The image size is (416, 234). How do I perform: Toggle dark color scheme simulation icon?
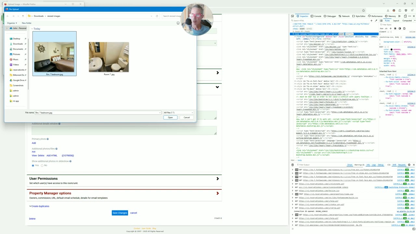click(x=400, y=29)
